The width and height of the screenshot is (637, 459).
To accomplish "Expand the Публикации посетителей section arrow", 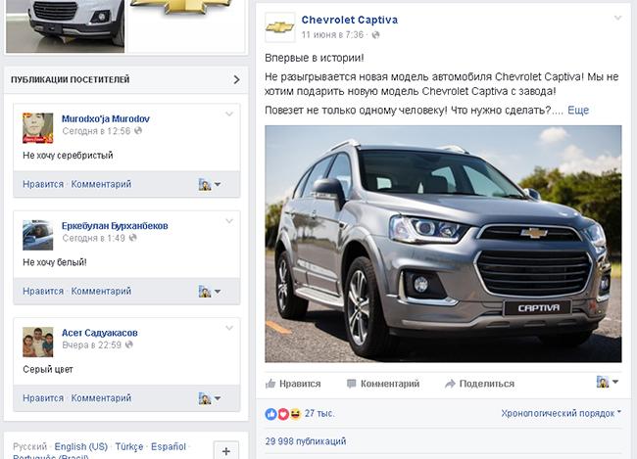I will click(x=237, y=79).
